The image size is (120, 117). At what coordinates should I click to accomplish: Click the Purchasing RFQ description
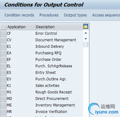(48, 53)
